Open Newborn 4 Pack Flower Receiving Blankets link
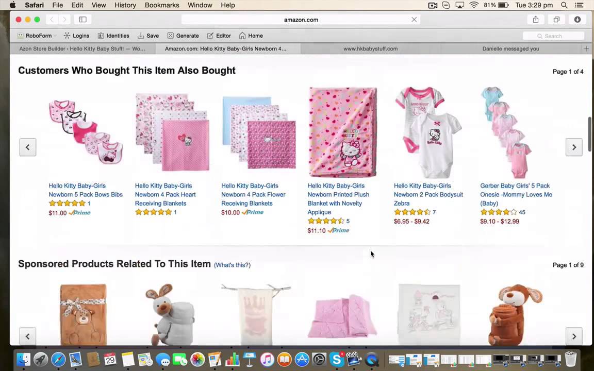The width and height of the screenshot is (594, 371). 254,195
